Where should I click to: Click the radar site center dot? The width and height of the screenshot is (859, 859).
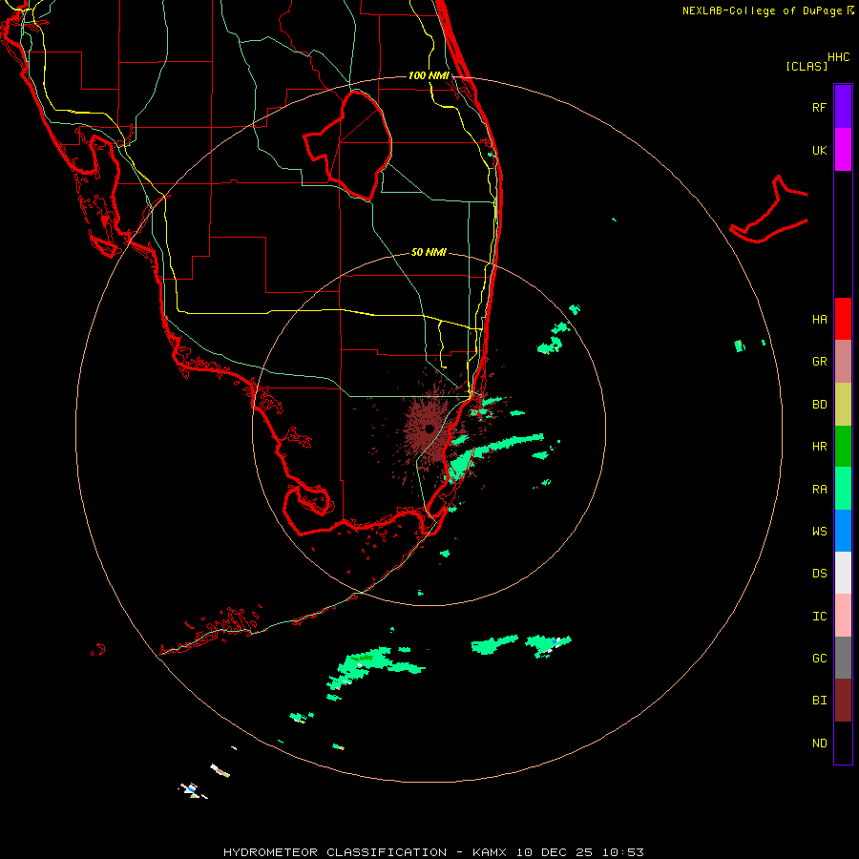(429, 429)
